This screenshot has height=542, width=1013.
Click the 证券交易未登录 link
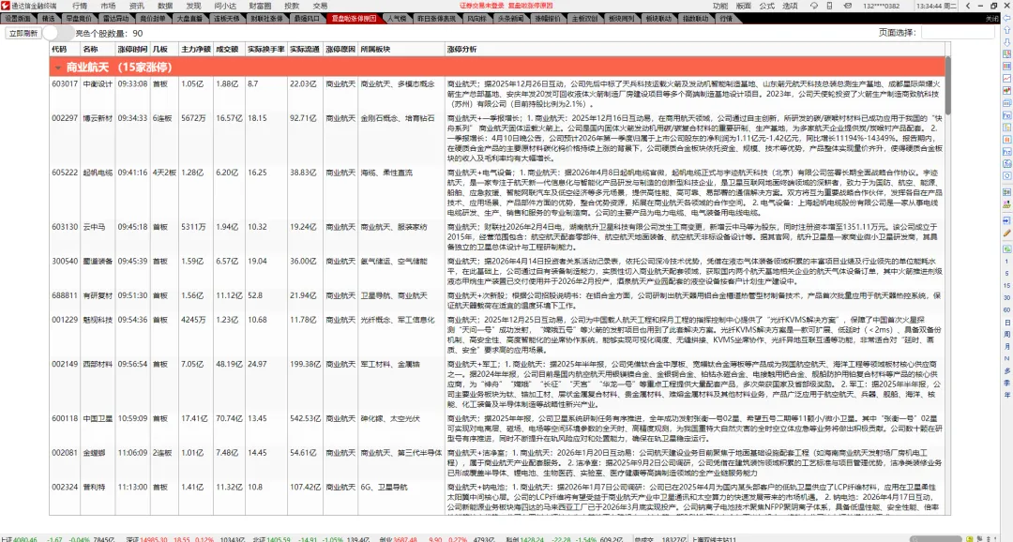(x=482, y=6)
